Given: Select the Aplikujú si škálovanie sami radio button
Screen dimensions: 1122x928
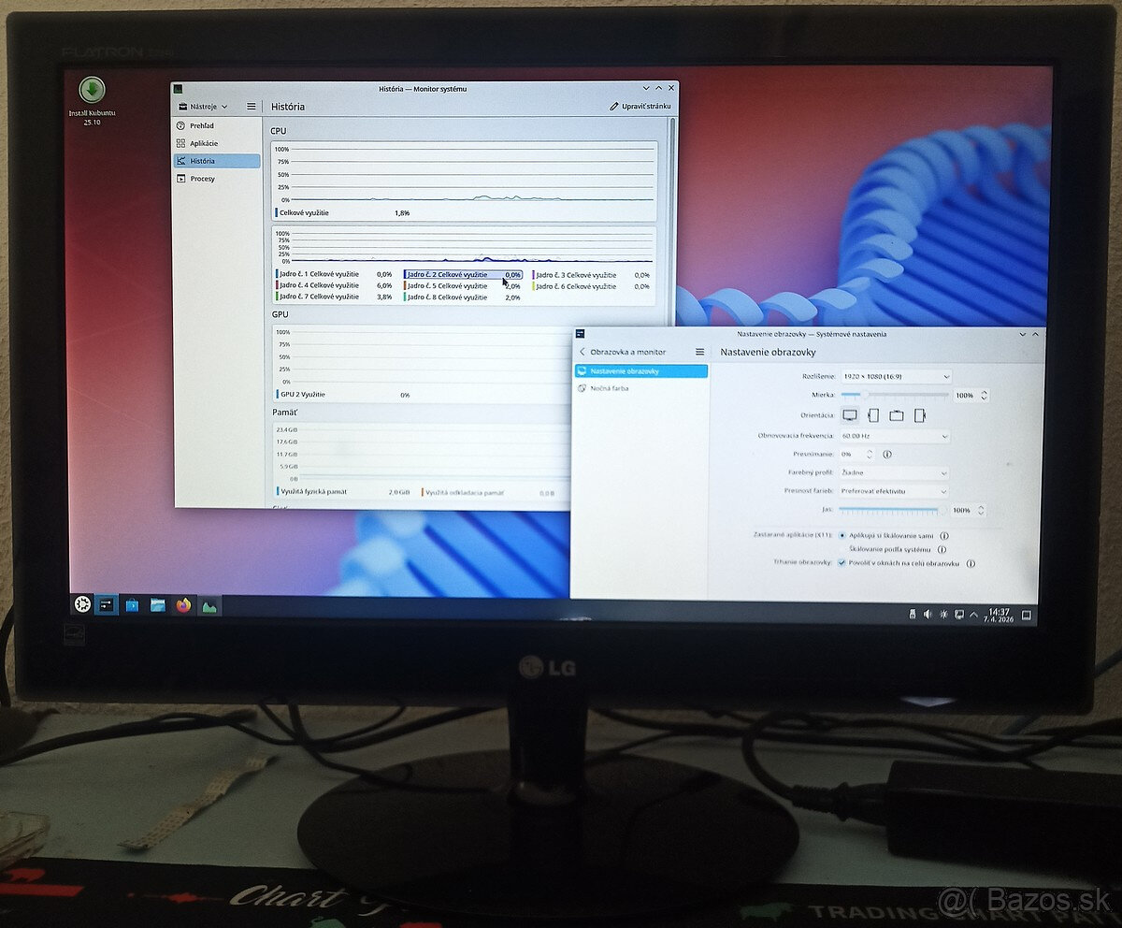Looking at the screenshot, I should tap(842, 536).
